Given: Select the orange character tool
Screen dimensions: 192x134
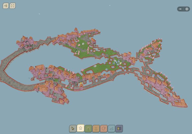Looking at the screenshot, I should (96, 128).
